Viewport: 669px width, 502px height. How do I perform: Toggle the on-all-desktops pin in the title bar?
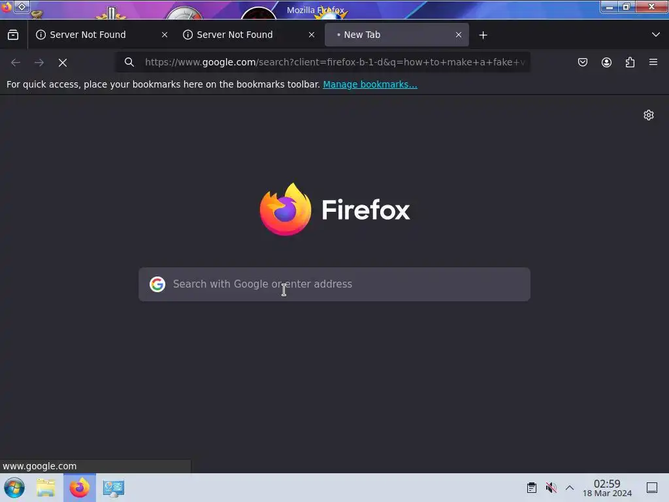(x=22, y=7)
